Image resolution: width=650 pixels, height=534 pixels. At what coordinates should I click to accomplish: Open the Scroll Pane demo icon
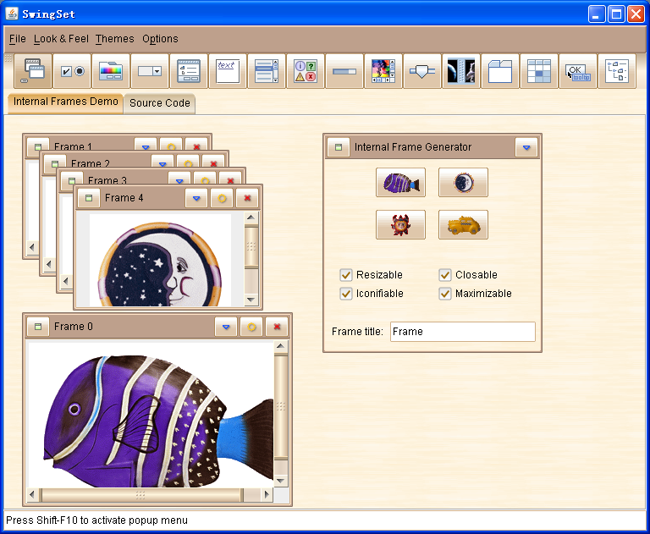pyautogui.click(x=384, y=71)
